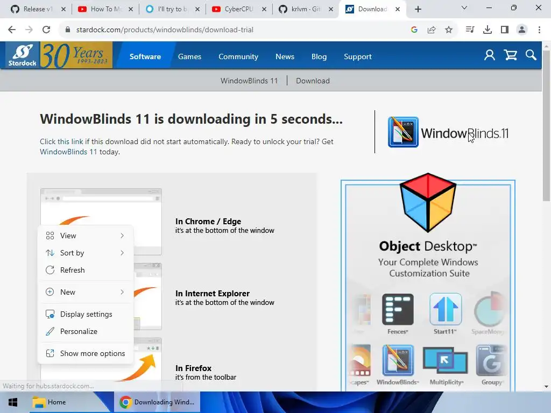Click the Object Desktop cube logo
551x413 pixels.
[x=428, y=202]
